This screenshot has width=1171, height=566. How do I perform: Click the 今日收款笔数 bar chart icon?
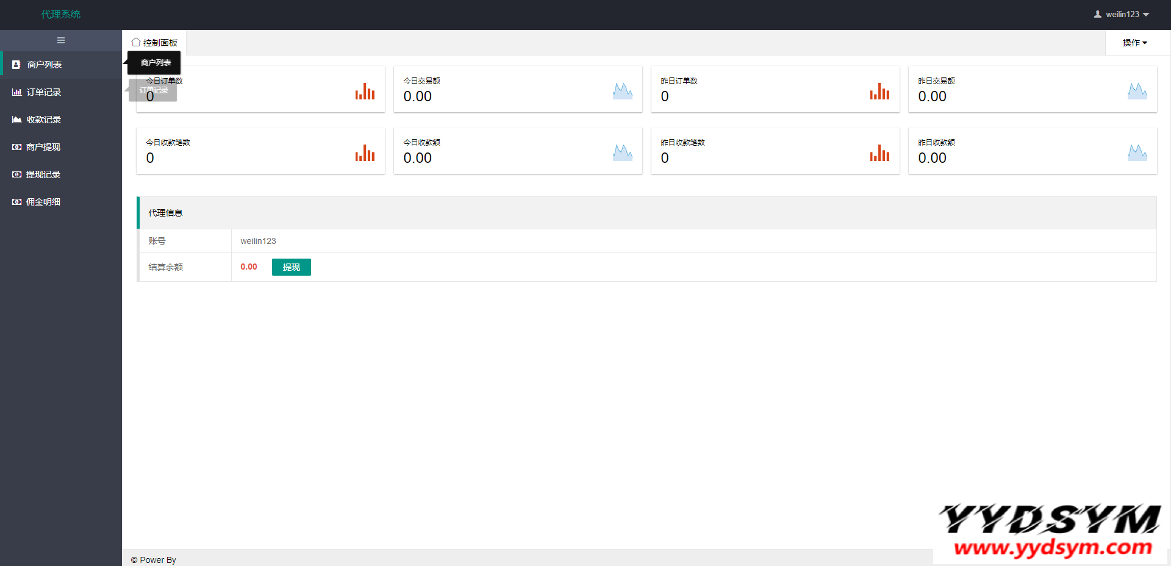[x=365, y=153]
